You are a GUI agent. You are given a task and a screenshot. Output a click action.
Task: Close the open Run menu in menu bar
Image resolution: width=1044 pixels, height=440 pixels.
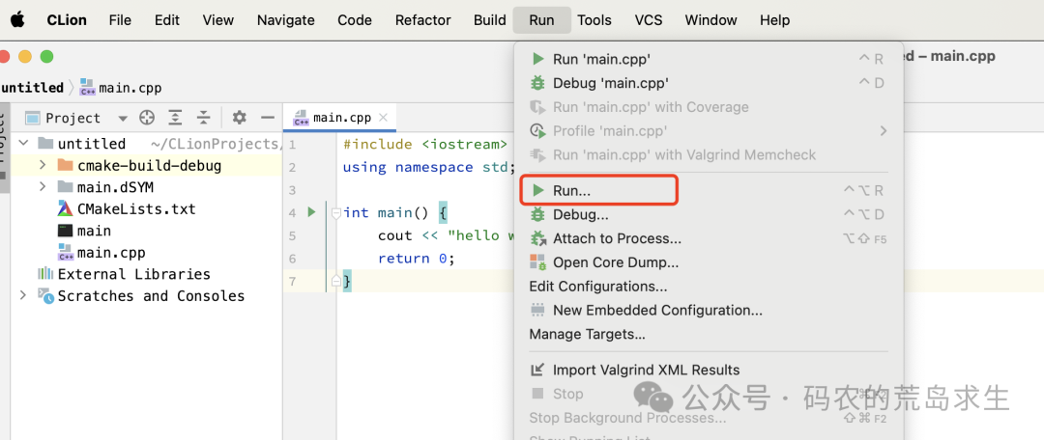click(542, 20)
